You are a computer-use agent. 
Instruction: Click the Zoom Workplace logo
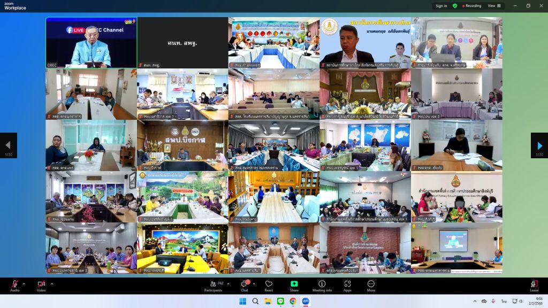click(15, 6)
